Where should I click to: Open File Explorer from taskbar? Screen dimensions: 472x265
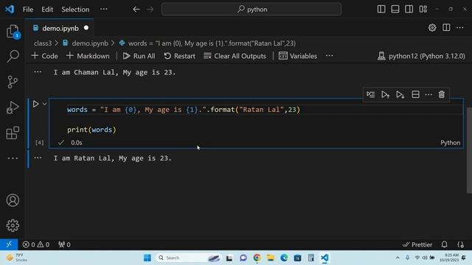(271, 258)
